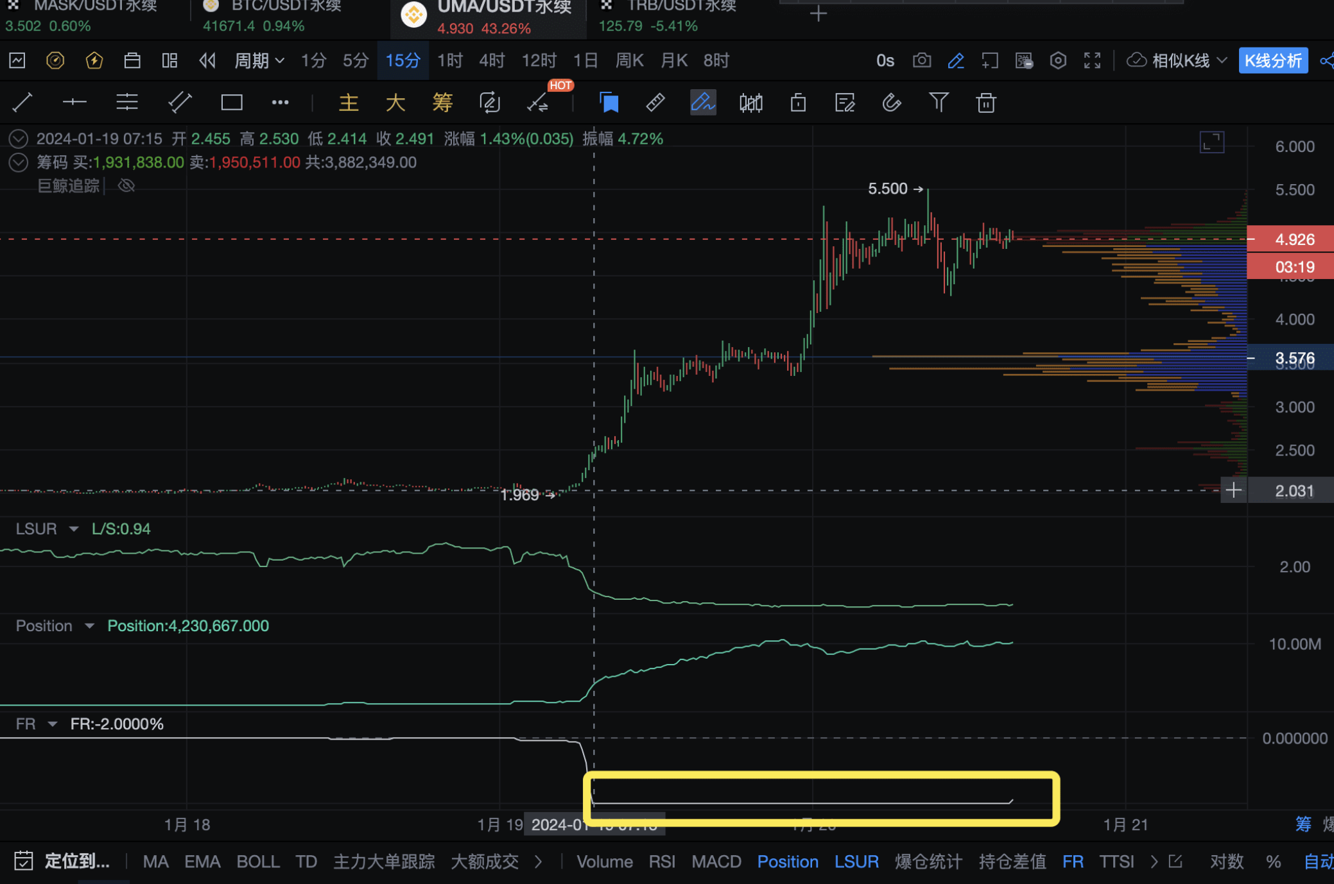Image resolution: width=1334 pixels, height=884 pixels.
Task: Click the 大 indicator icon
Action: [x=395, y=103]
